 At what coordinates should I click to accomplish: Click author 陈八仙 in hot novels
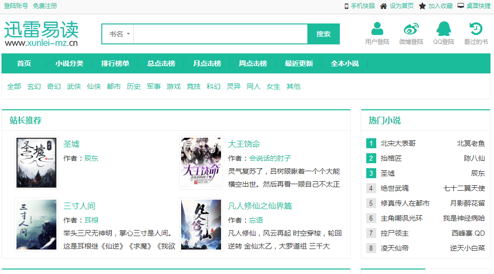[475, 158]
